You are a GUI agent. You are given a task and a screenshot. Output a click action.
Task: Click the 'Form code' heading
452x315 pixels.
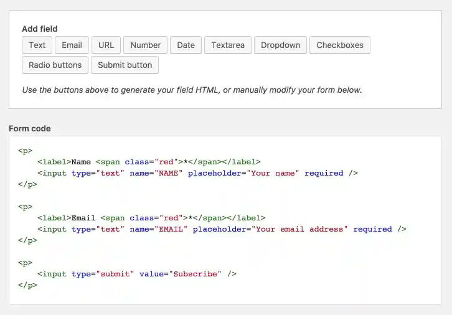(x=30, y=128)
